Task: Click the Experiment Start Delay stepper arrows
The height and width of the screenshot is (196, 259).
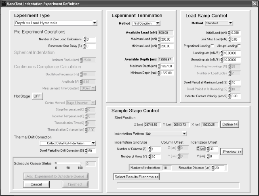Action: tap(84, 46)
